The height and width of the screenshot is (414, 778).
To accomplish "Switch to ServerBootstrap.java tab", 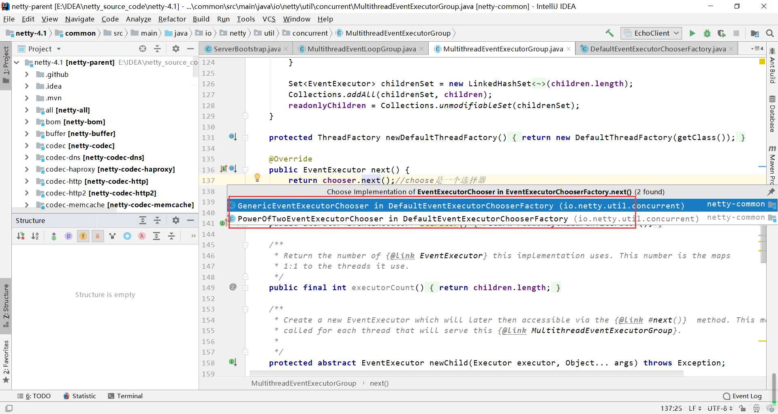I will [x=246, y=49].
